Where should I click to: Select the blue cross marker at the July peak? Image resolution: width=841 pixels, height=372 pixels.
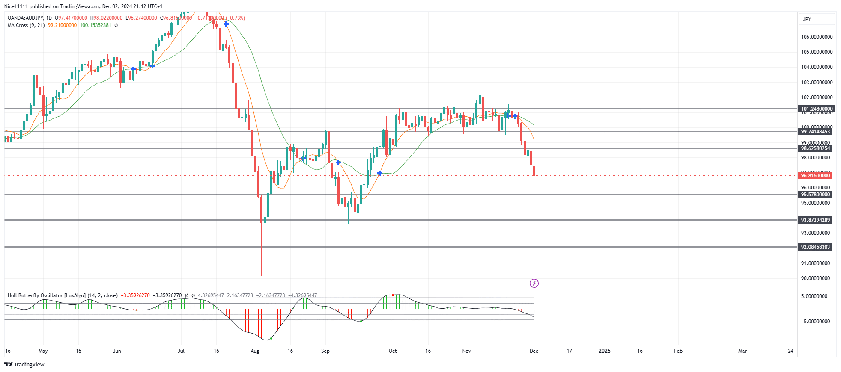point(226,24)
